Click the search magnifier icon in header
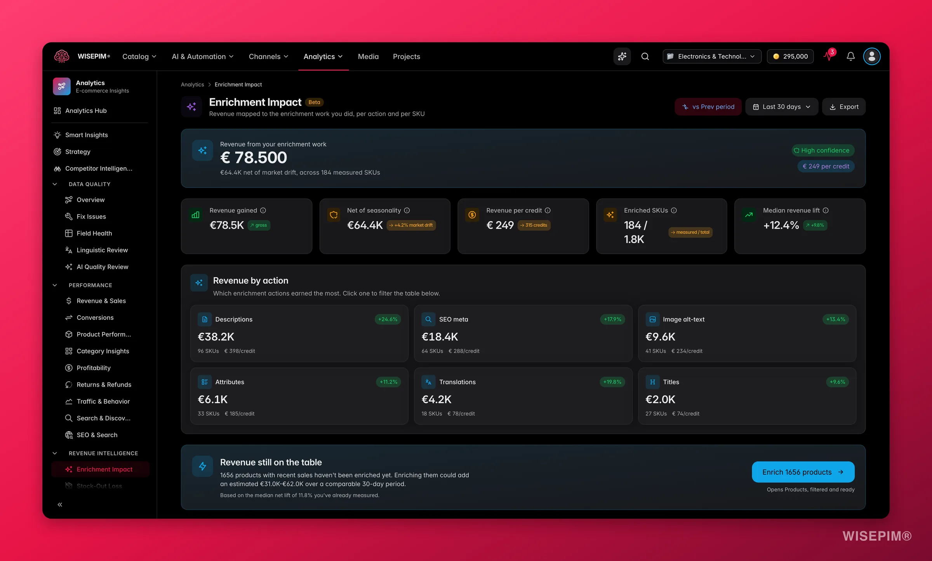This screenshot has height=561, width=932. pyautogui.click(x=645, y=56)
